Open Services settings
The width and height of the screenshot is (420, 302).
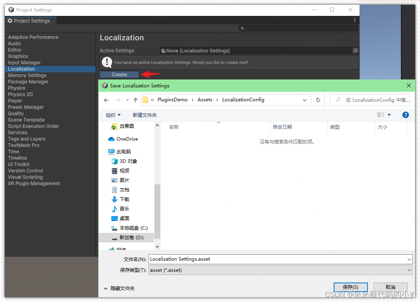point(17,133)
